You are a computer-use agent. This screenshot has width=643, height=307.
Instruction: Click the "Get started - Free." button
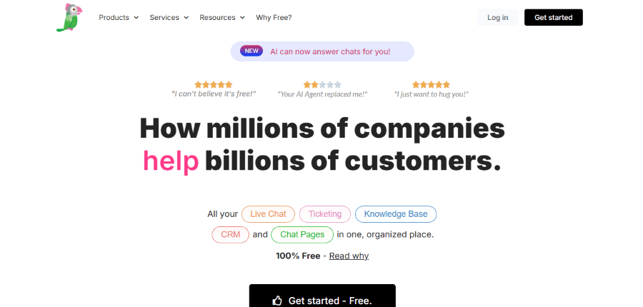[x=322, y=300]
